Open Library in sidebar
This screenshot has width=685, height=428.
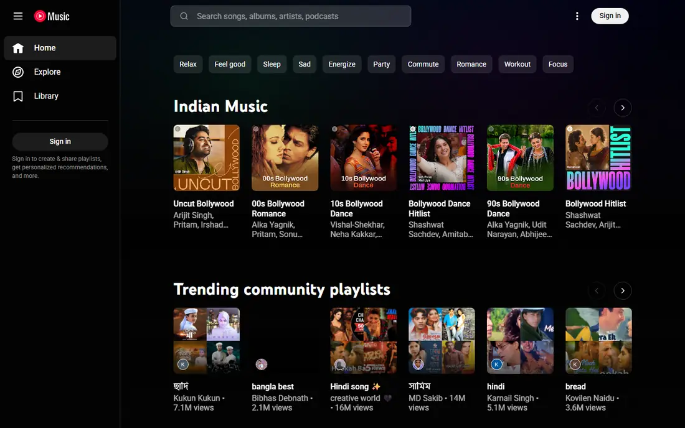tap(60, 96)
